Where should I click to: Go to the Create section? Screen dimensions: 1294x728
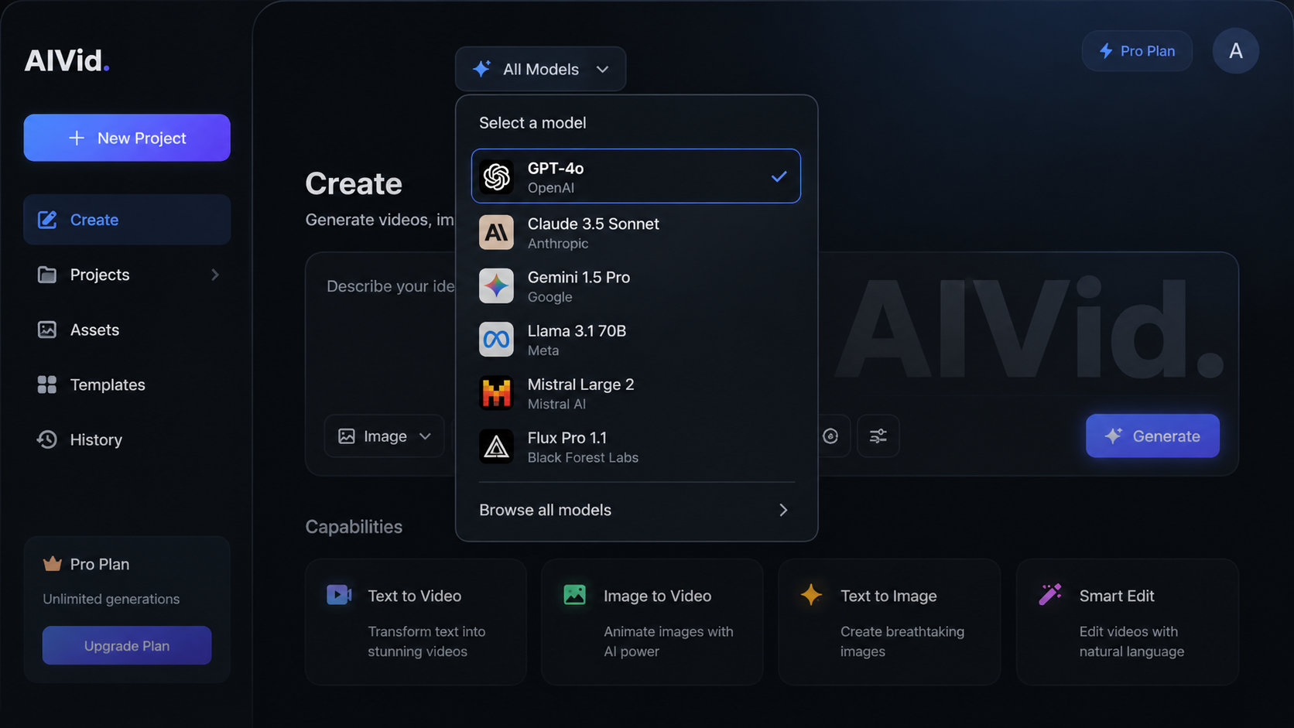click(127, 220)
